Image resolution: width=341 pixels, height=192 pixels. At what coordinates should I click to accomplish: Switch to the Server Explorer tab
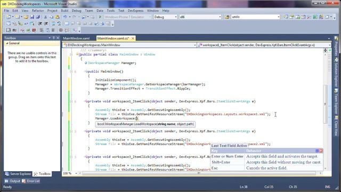pyautogui.click(x=18, y=174)
